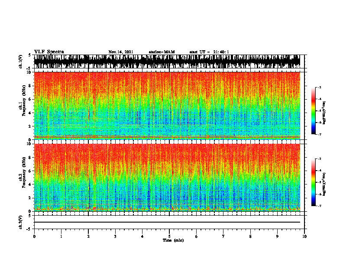This screenshot has height=265, width=343.
Task: Select the date text "Nov.14, 2021"
Action: (x=121, y=52)
